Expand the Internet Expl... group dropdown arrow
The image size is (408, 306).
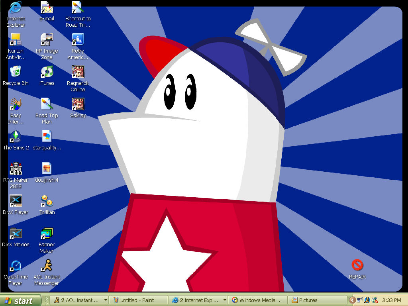tap(225, 300)
